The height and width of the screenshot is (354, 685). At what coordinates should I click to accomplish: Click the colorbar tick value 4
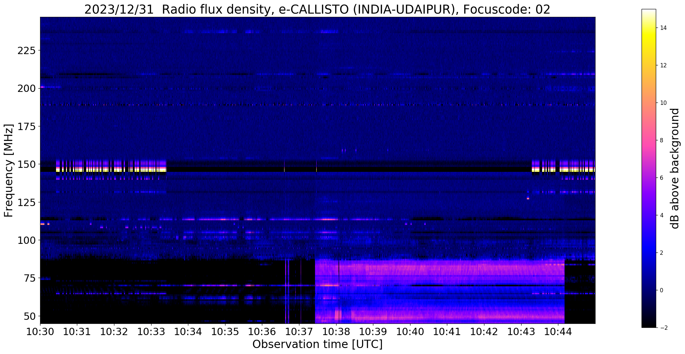662,215
